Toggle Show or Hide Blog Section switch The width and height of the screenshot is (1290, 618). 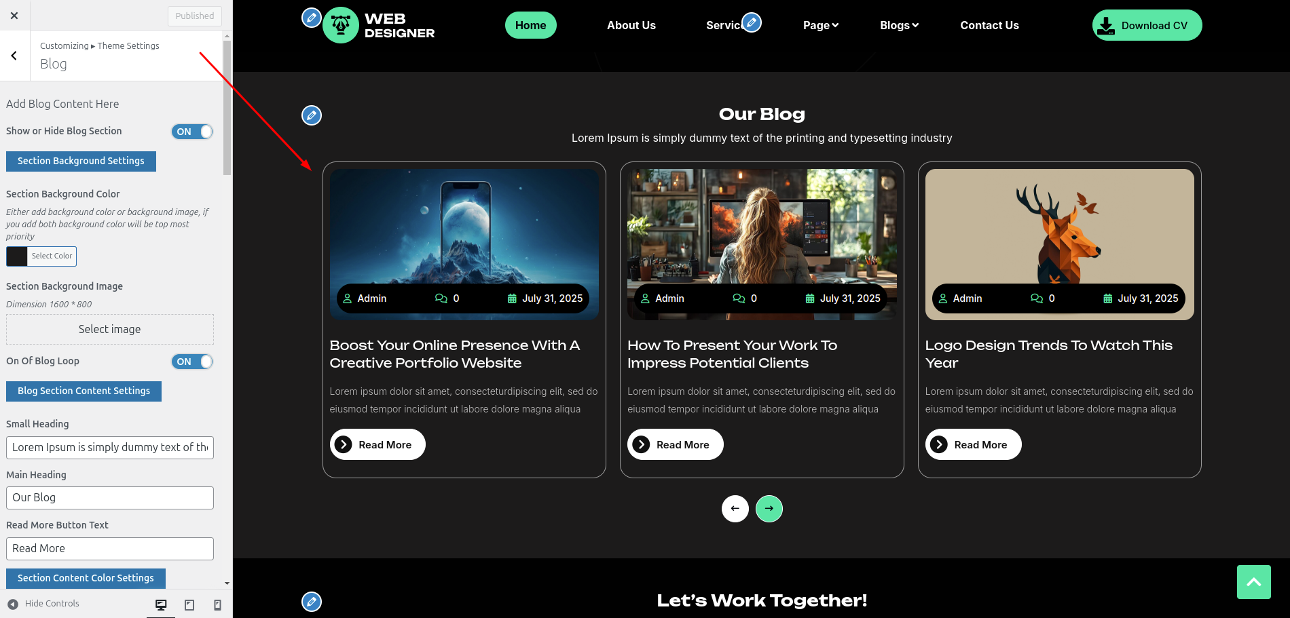pos(192,132)
